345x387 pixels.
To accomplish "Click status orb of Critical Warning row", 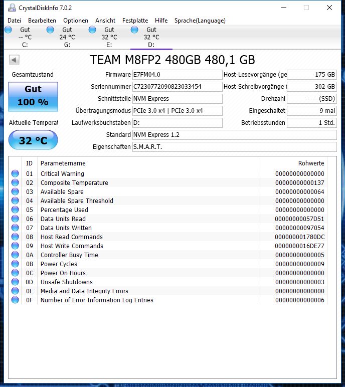I will 15,173.
